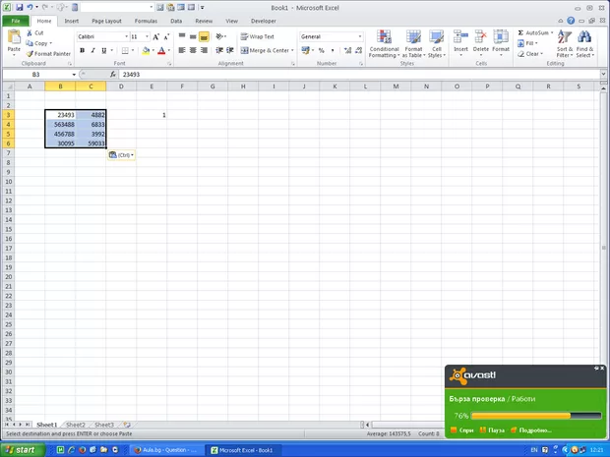
Task: Click the Pause button in avast popup
Action: coord(492,429)
